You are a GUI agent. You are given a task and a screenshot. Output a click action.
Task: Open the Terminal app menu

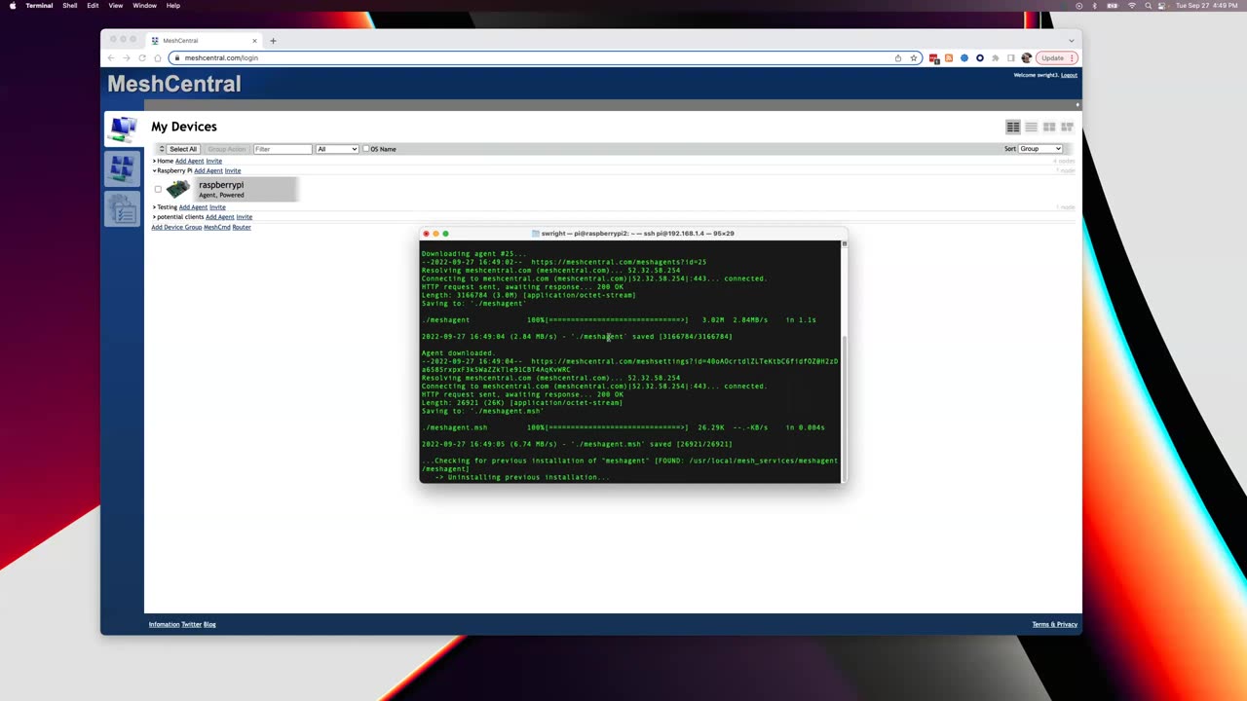[x=39, y=5]
